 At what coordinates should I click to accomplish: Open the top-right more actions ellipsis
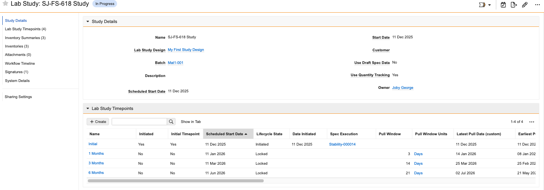coord(537,5)
